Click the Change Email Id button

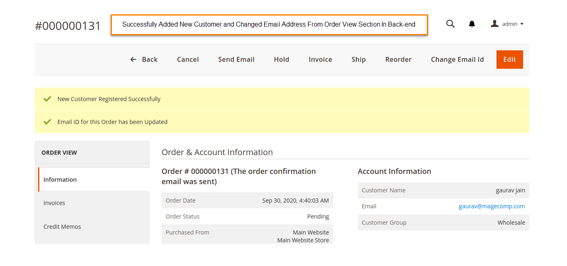coord(457,60)
